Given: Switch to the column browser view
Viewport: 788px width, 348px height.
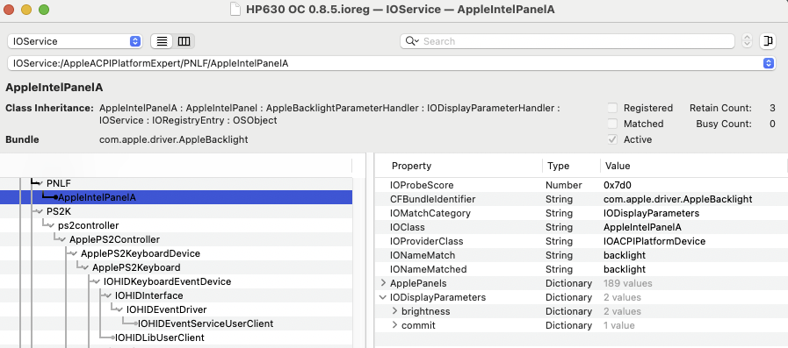Looking at the screenshot, I should point(184,41).
